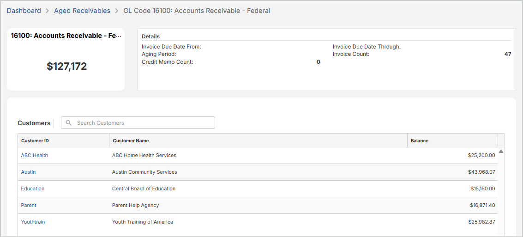Click the GL Code 16100 breadcrumb text
This screenshot has height=237, width=523.
tap(197, 11)
